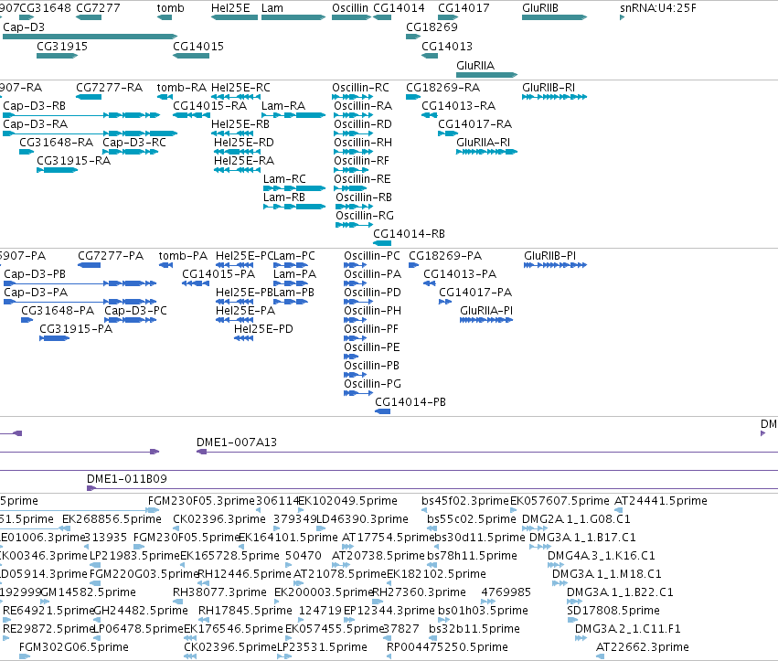778x661 pixels.
Task: Click EST DMG4A3_1.K16.C1
Action: [x=602, y=556]
